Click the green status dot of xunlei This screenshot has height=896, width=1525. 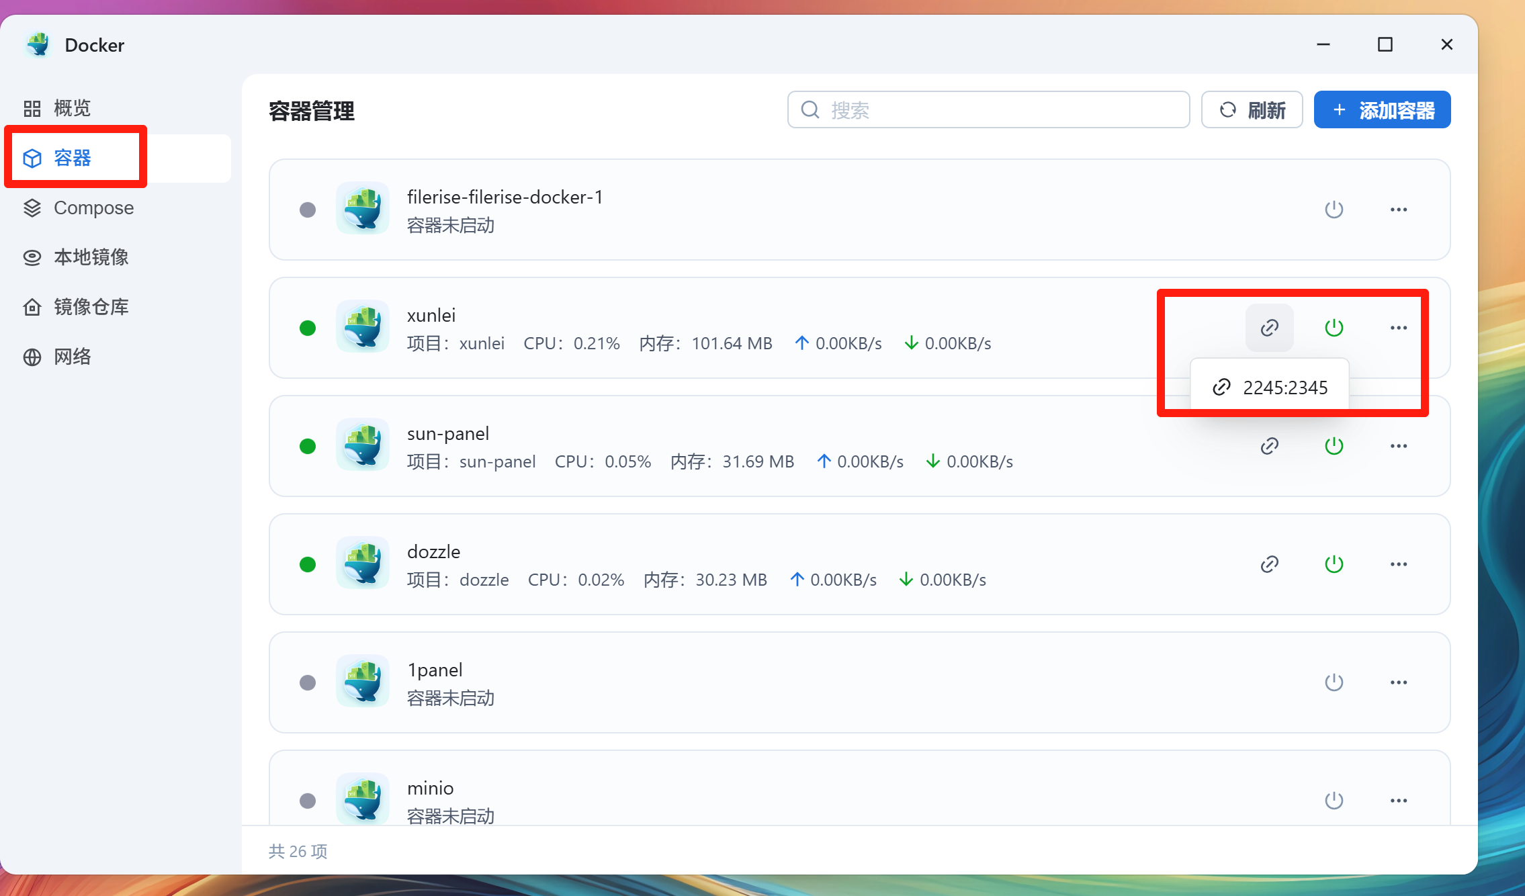click(x=308, y=328)
